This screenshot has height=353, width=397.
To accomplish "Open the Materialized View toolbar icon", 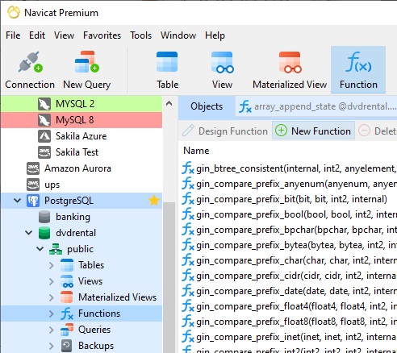I will (290, 62).
